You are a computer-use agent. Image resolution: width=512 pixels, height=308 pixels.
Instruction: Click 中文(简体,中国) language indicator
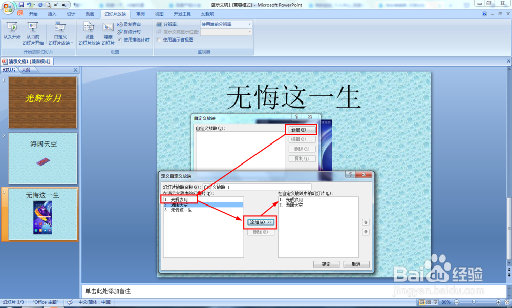point(95,302)
